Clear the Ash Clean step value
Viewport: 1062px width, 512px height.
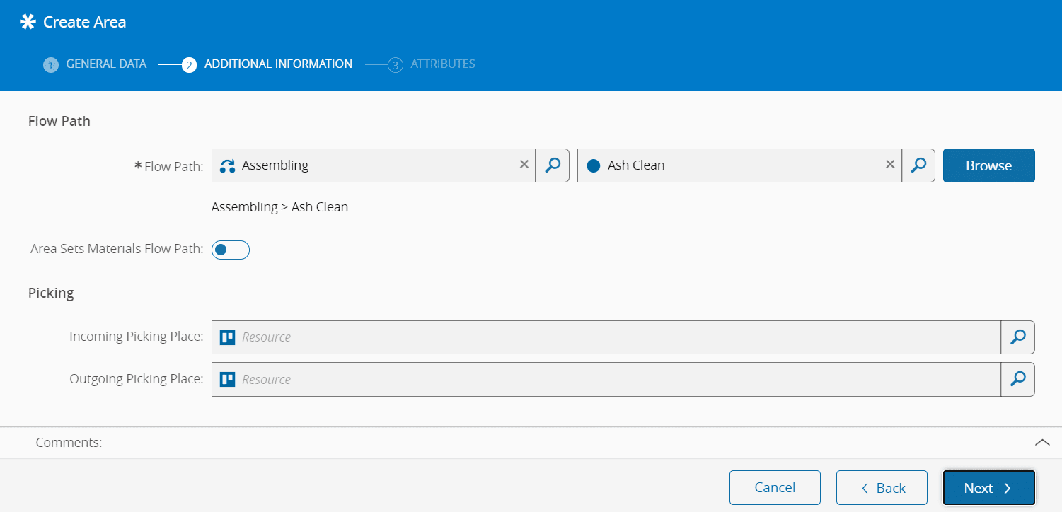click(890, 165)
